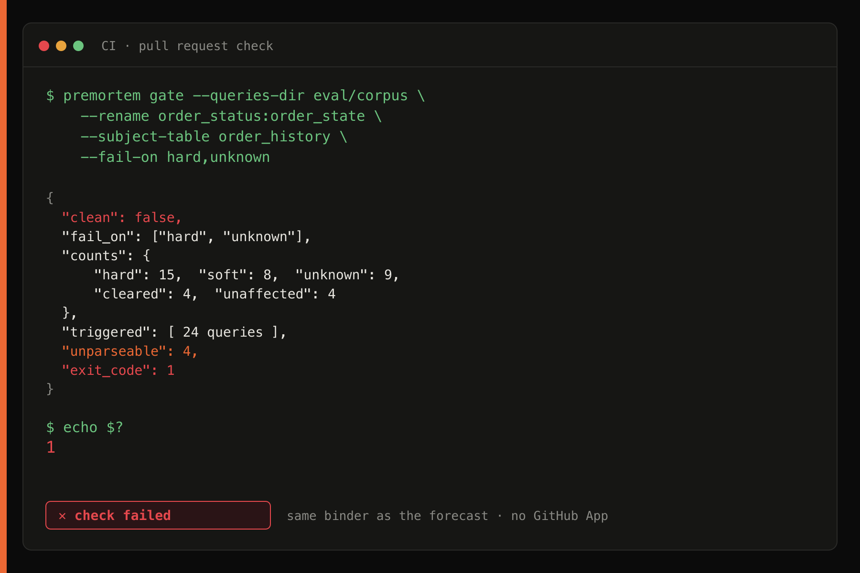
Task: Click the opening '{' brace of JSON output
Action: click(x=50, y=198)
